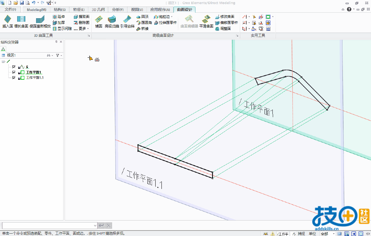Switch to the Modeling(M) tab
Image resolution: width=371 pixels, height=236 pixels.
(x=36, y=10)
